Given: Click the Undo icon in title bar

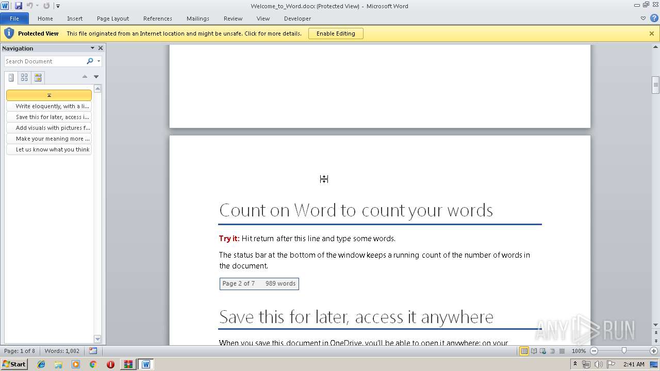Looking at the screenshot, I should (x=29, y=6).
